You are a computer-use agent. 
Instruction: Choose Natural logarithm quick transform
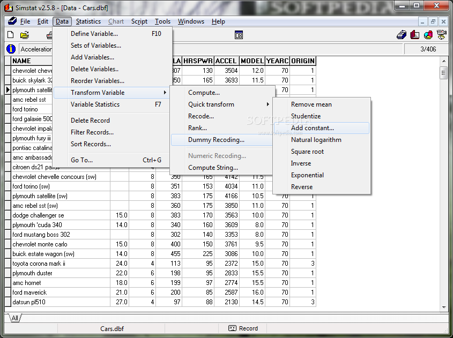tap(322, 140)
